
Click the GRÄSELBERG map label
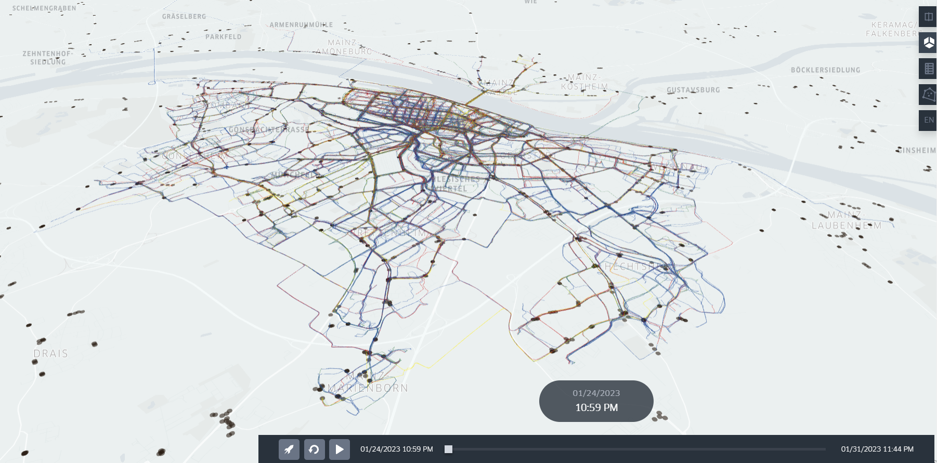(x=184, y=17)
